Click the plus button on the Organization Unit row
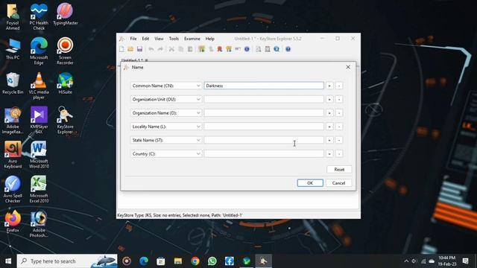The image size is (477, 268). tap(329, 99)
